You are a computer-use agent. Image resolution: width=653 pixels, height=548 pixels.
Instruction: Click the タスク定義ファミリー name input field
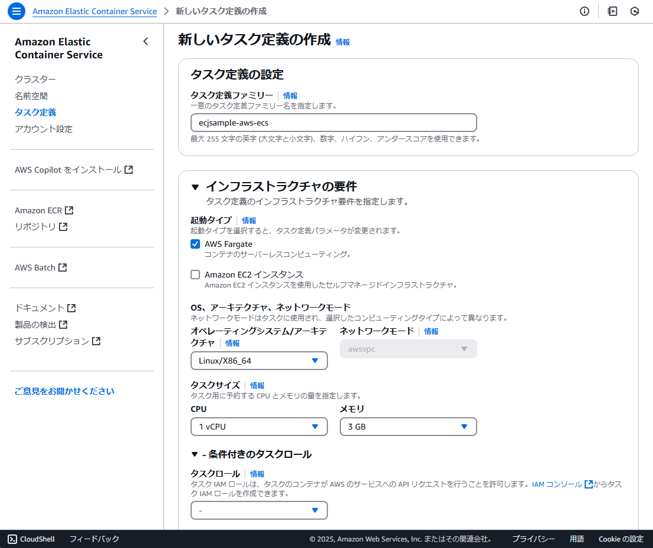pyautogui.click(x=334, y=123)
